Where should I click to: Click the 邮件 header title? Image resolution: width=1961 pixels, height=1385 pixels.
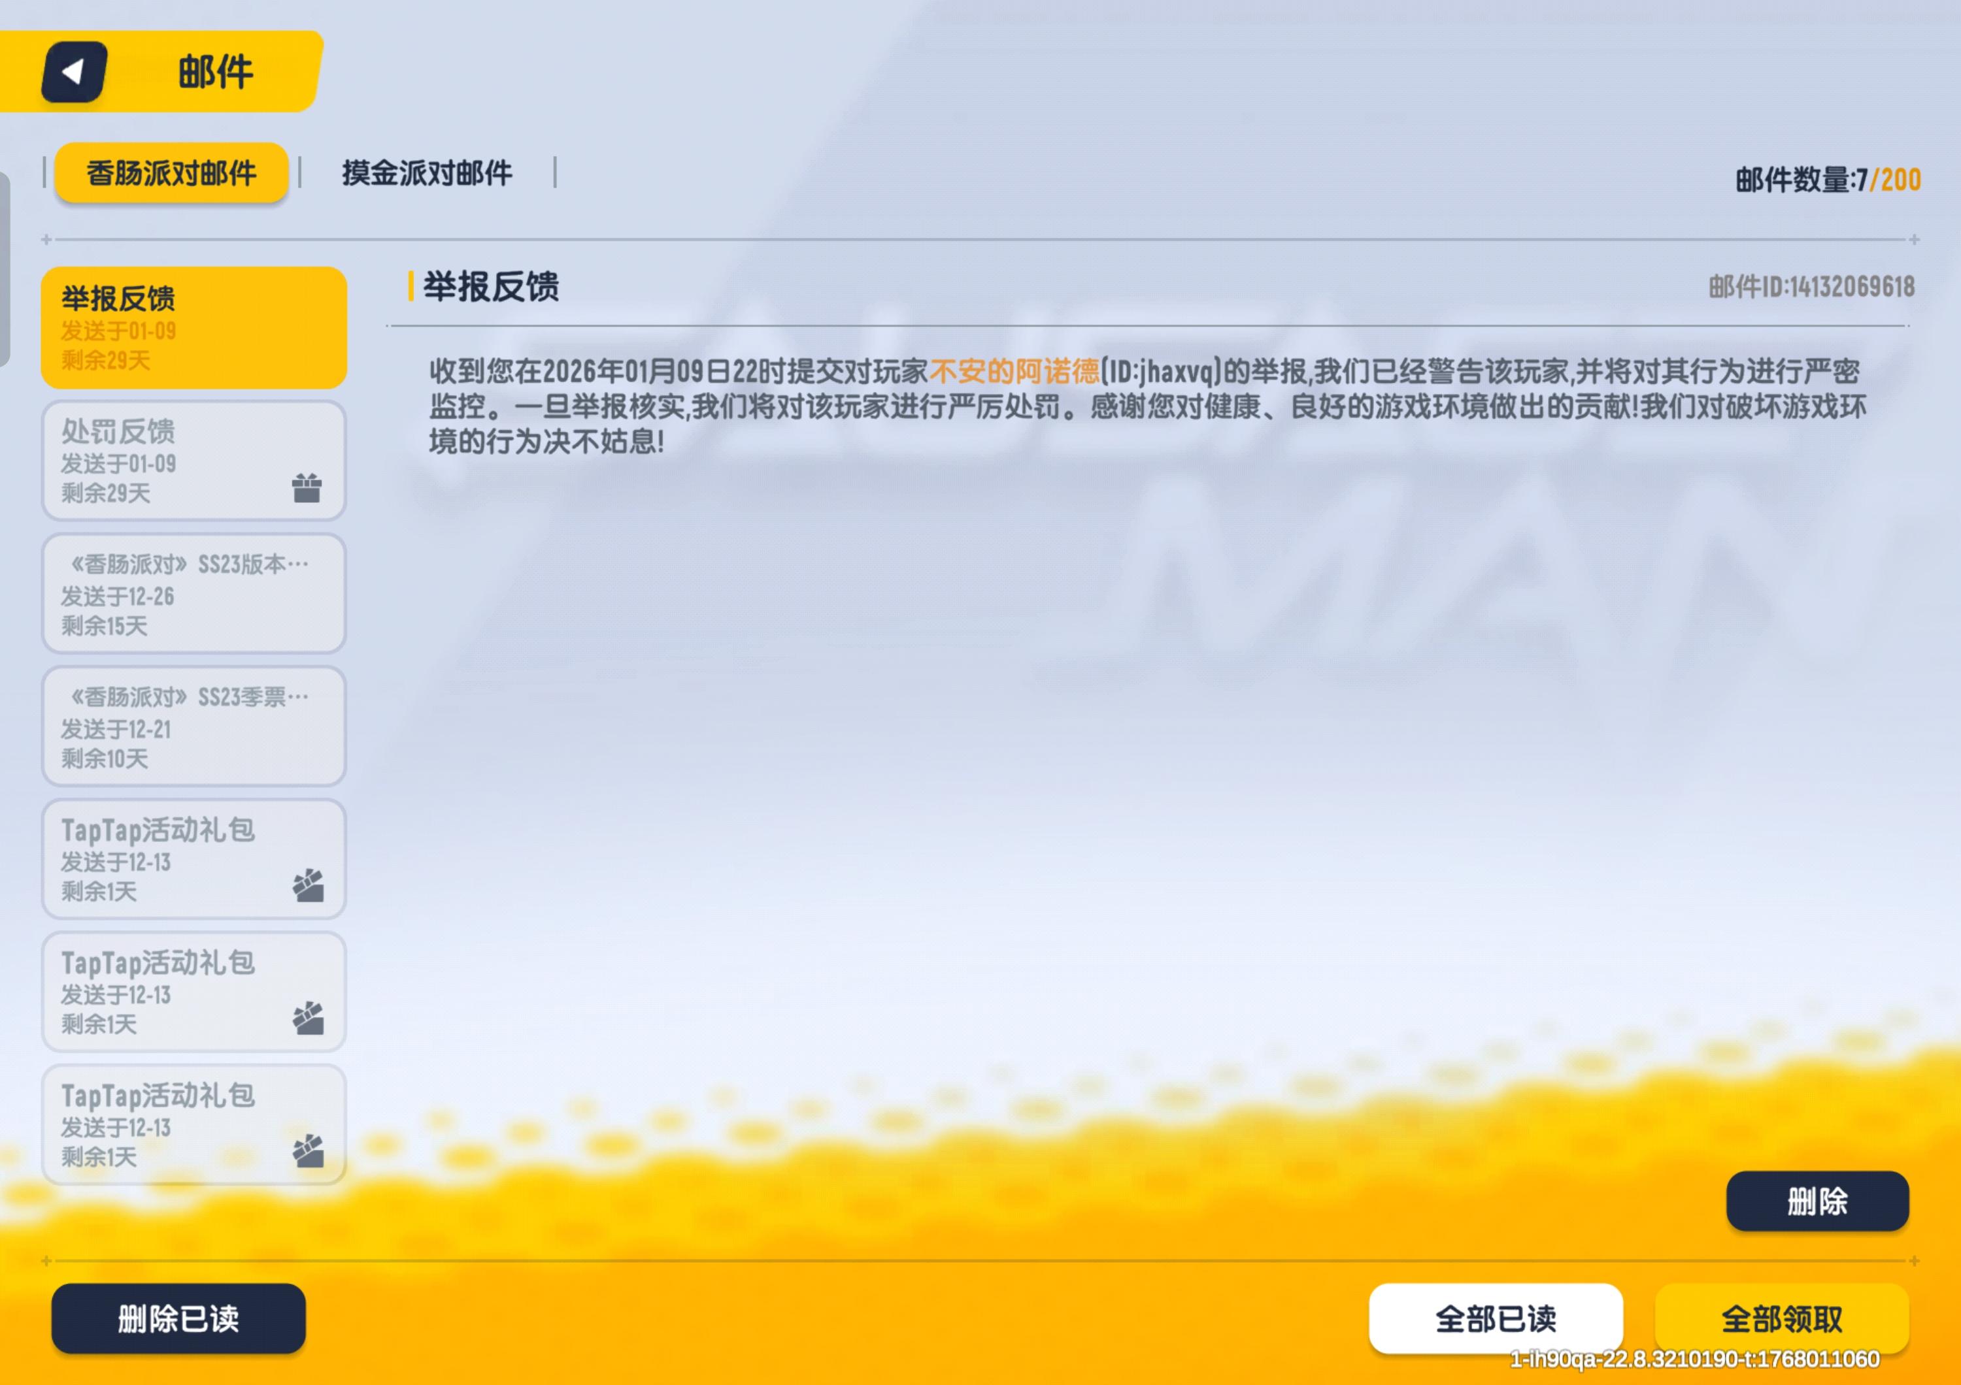pyautogui.click(x=215, y=72)
